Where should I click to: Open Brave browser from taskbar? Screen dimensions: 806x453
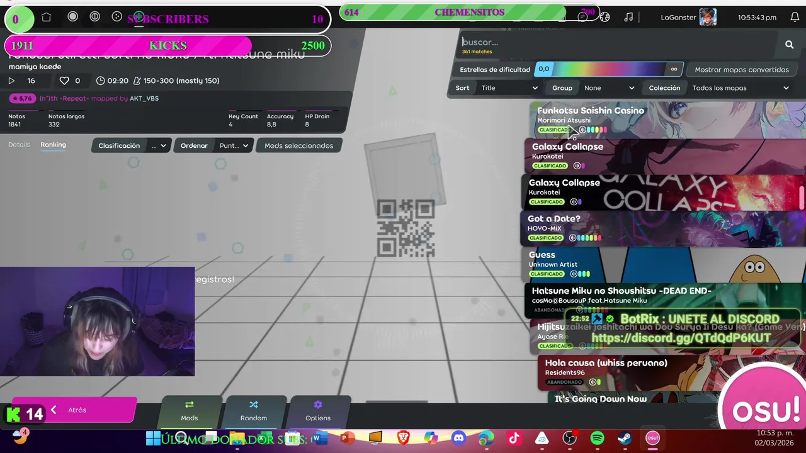pos(403,438)
